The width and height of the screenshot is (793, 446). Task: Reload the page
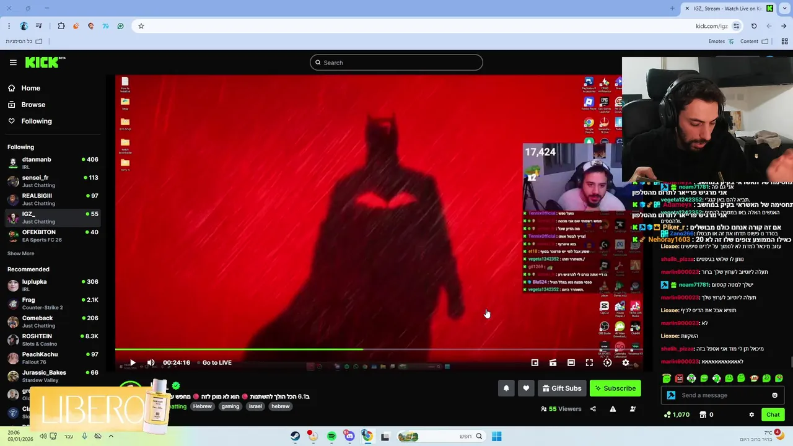pos(754,26)
